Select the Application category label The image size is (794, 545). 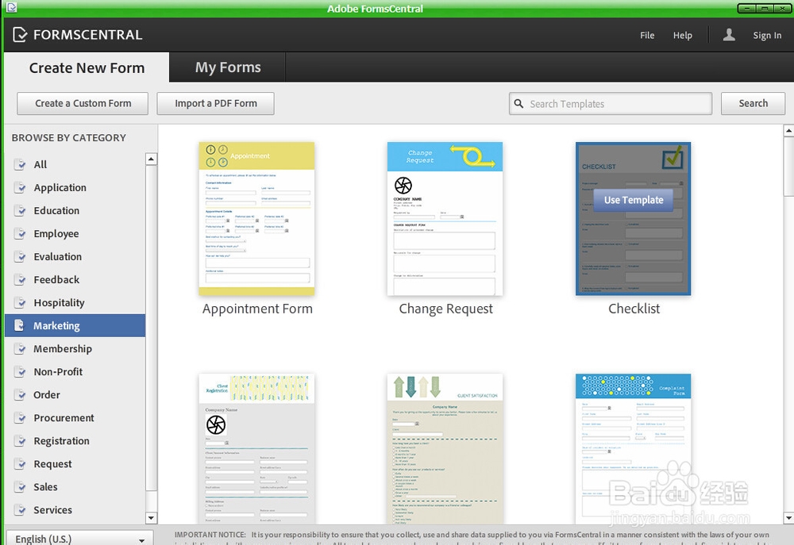(60, 188)
